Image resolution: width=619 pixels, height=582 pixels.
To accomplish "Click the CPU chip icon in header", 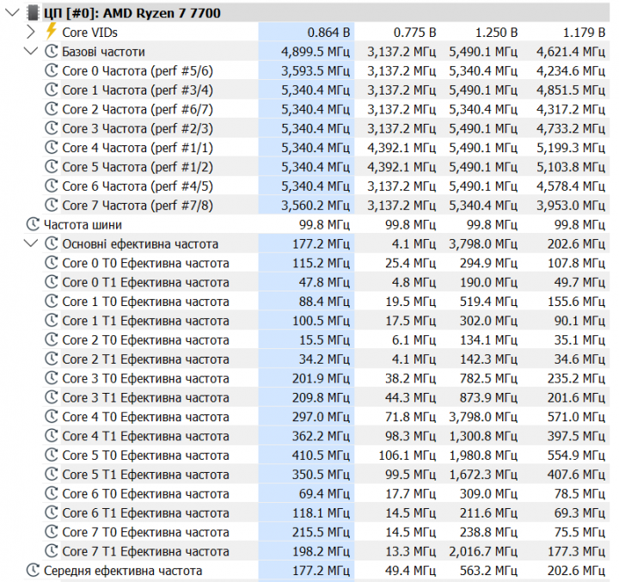I will tap(34, 13).
